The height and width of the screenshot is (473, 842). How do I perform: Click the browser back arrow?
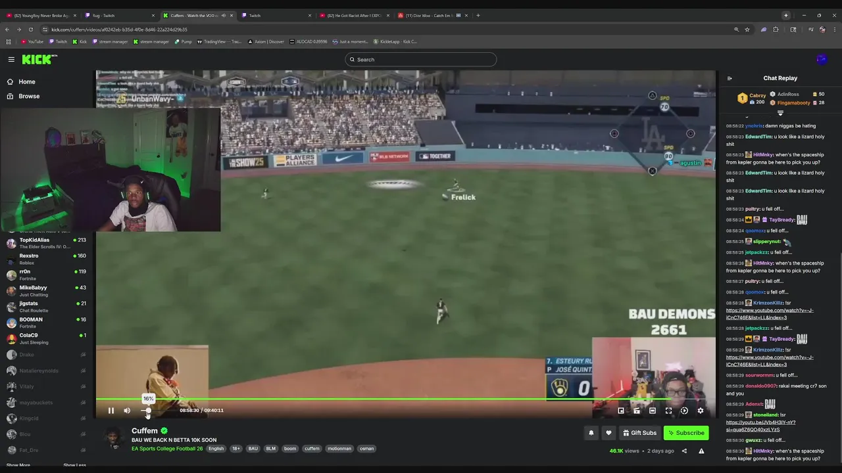point(7,30)
